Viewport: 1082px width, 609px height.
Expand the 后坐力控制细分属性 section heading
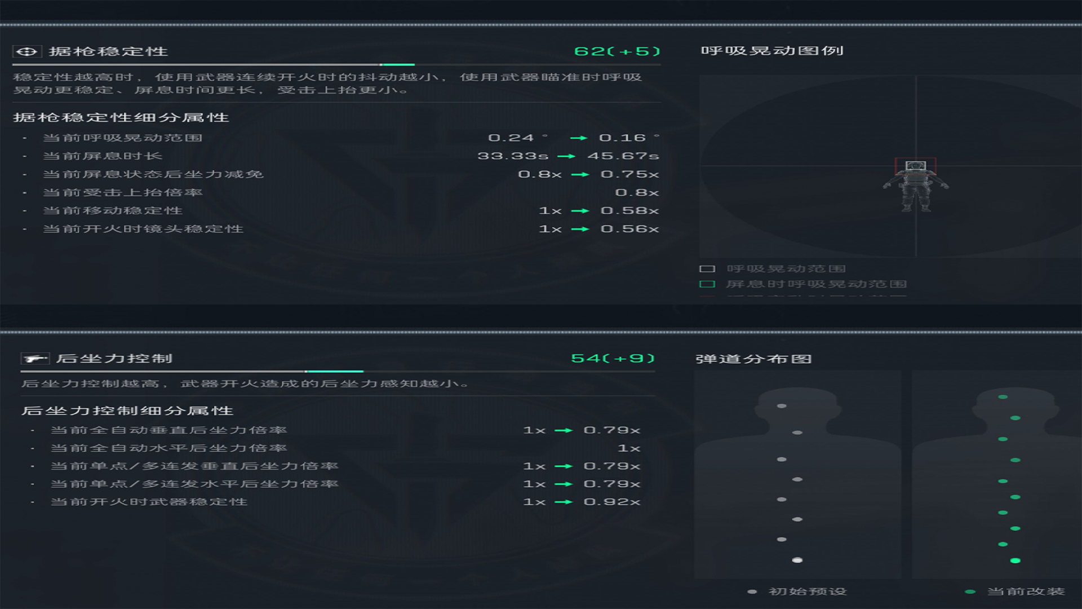[127, 411]
